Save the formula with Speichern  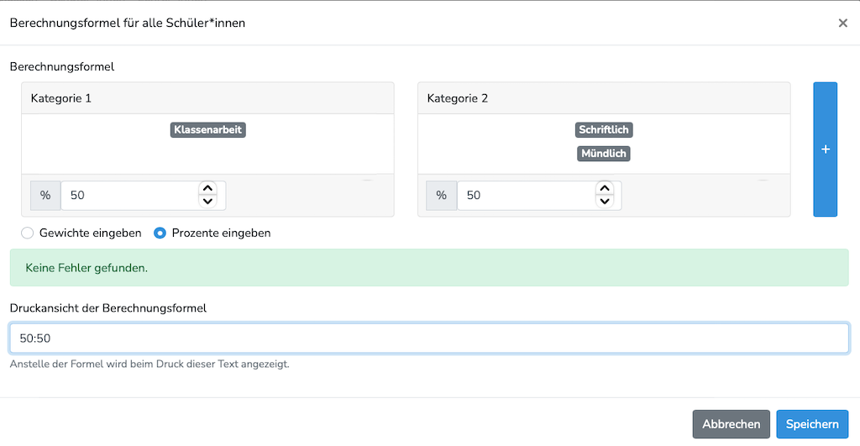point(812,424)
